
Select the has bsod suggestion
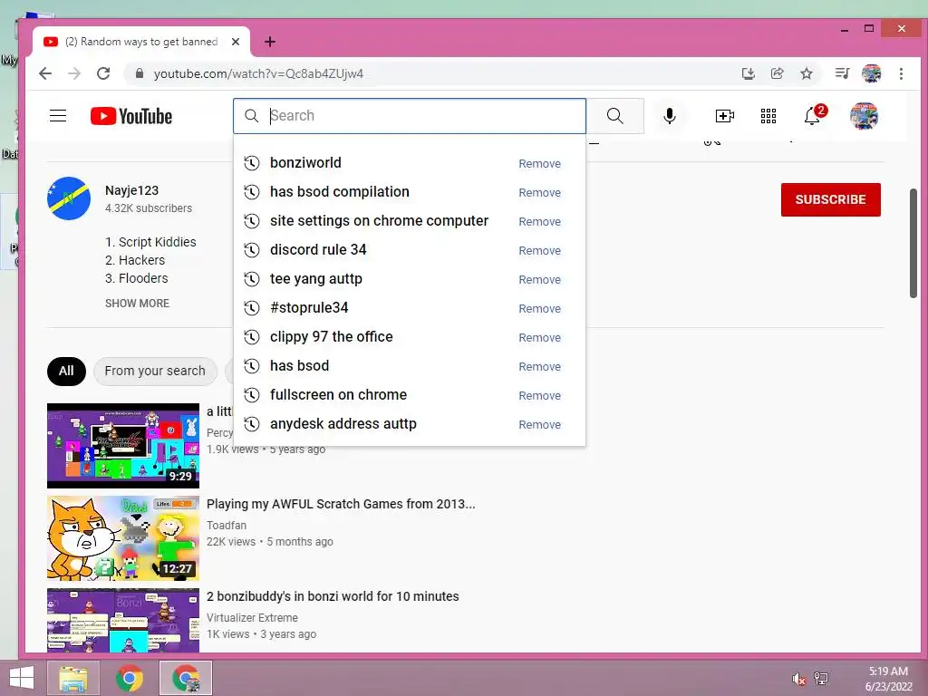pos(410,366)
